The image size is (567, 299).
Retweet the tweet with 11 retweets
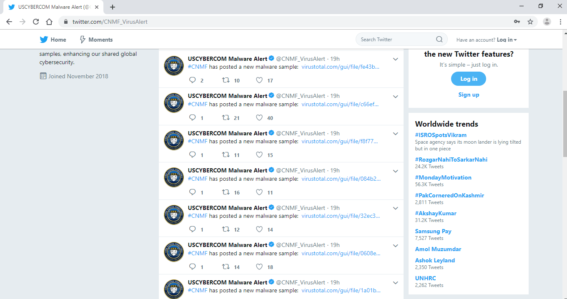[x=226, y=155]
